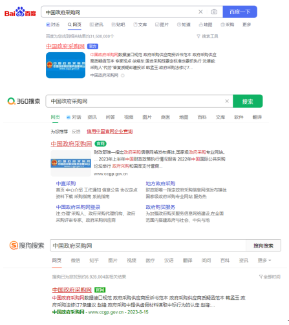
Task: Open Baidu 图片 tab
Action: (x=162, y=25)
